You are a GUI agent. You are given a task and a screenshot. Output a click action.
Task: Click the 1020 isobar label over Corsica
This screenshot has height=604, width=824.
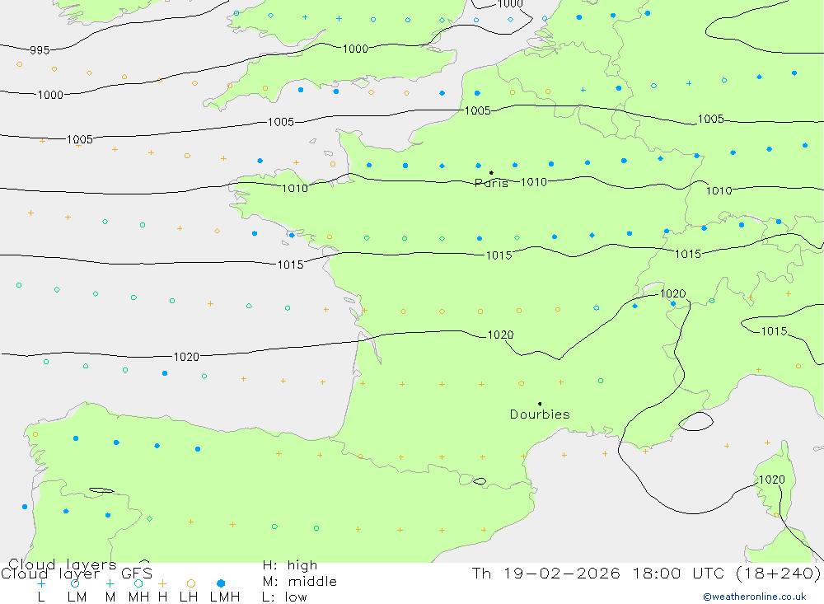coord(772,480)
